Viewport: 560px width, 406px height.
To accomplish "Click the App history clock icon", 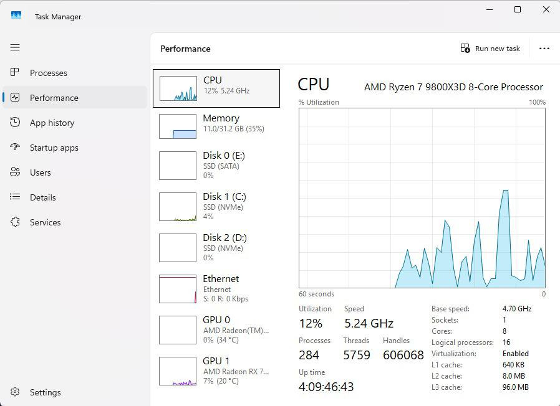I will pos(16,123).
